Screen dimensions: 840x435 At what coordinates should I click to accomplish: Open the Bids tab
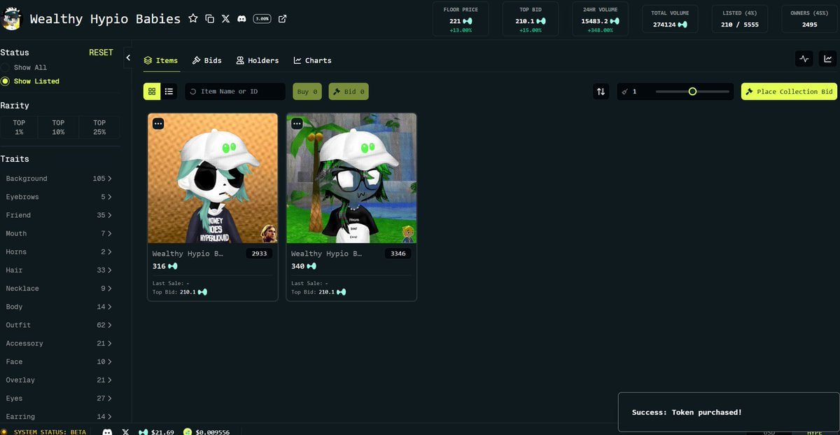(206, 60)
